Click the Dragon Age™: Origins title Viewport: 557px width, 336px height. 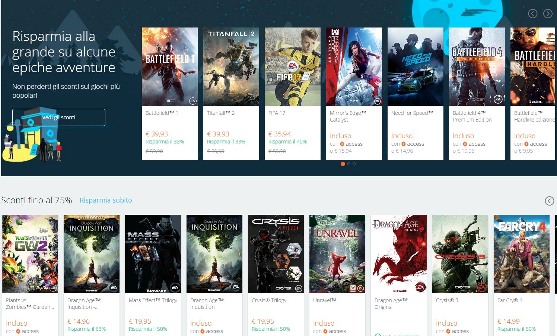(391, 304)
